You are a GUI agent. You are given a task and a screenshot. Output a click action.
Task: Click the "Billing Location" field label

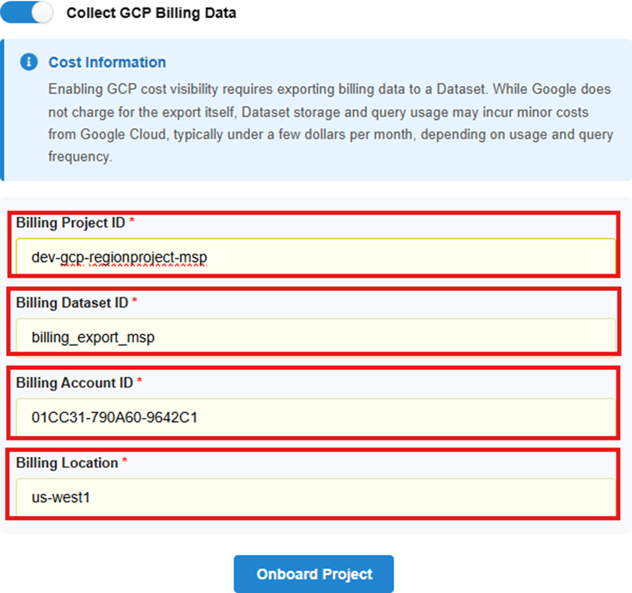pos(67,463)
